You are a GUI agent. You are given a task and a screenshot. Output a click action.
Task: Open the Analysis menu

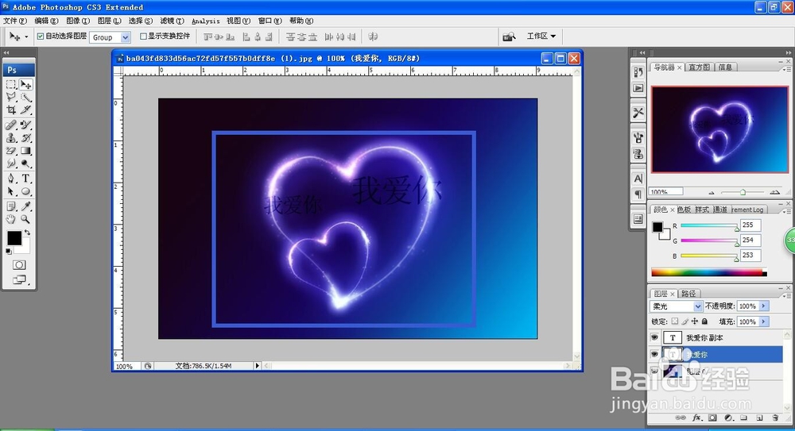tap(205, 21)
